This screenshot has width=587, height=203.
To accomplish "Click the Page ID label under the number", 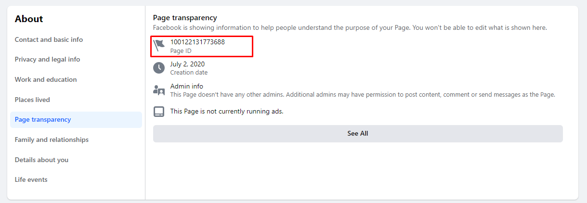I will coord(181,51).
